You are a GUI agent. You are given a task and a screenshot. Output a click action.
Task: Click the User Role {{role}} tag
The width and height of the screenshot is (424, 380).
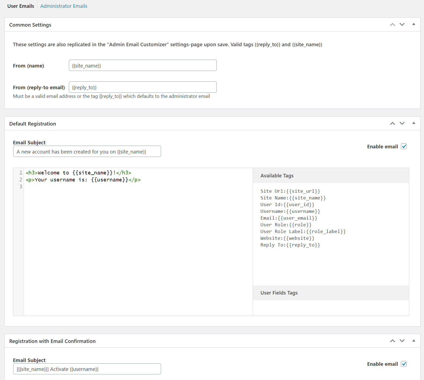286,225
